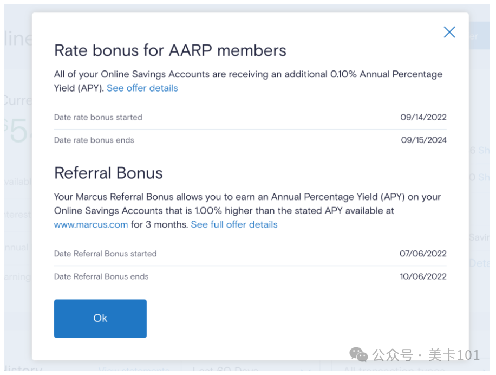
Task: Open the AARP 'See offer details' link
Action: point(142,88)
